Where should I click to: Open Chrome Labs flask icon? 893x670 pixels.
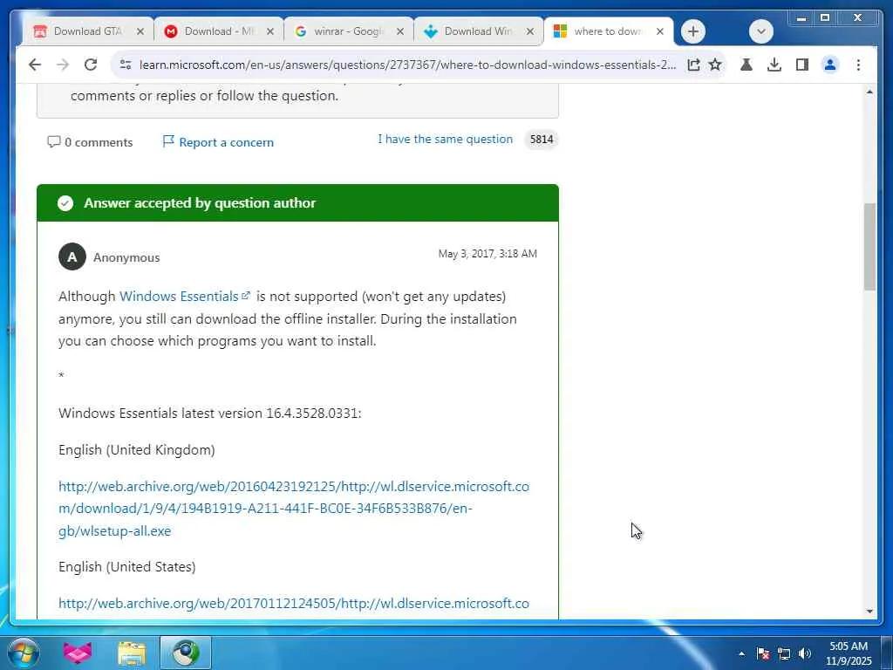coord(746,65)
